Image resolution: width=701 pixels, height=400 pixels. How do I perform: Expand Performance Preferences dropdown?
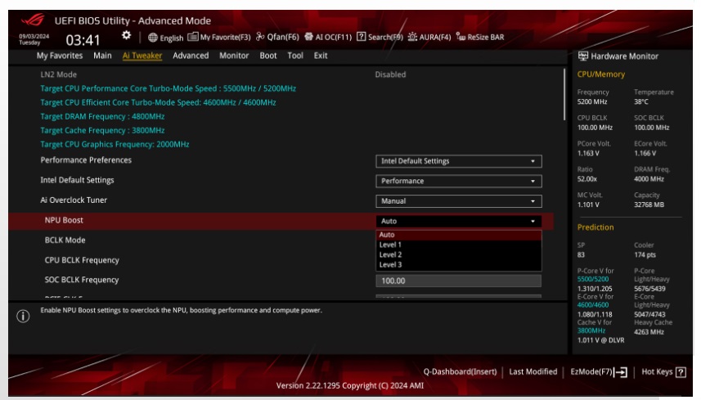[x=458, y=161]
